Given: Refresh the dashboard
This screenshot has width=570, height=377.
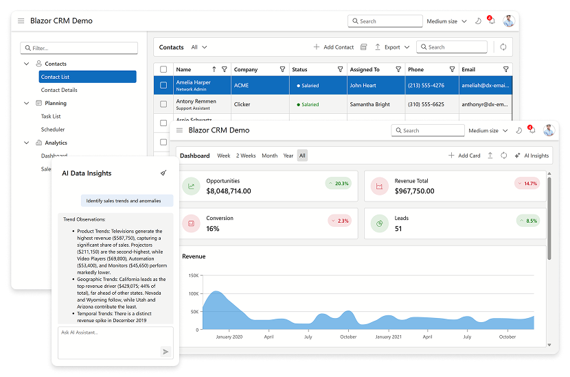Looking at the screenshot, I should click(x=504, y=156).
